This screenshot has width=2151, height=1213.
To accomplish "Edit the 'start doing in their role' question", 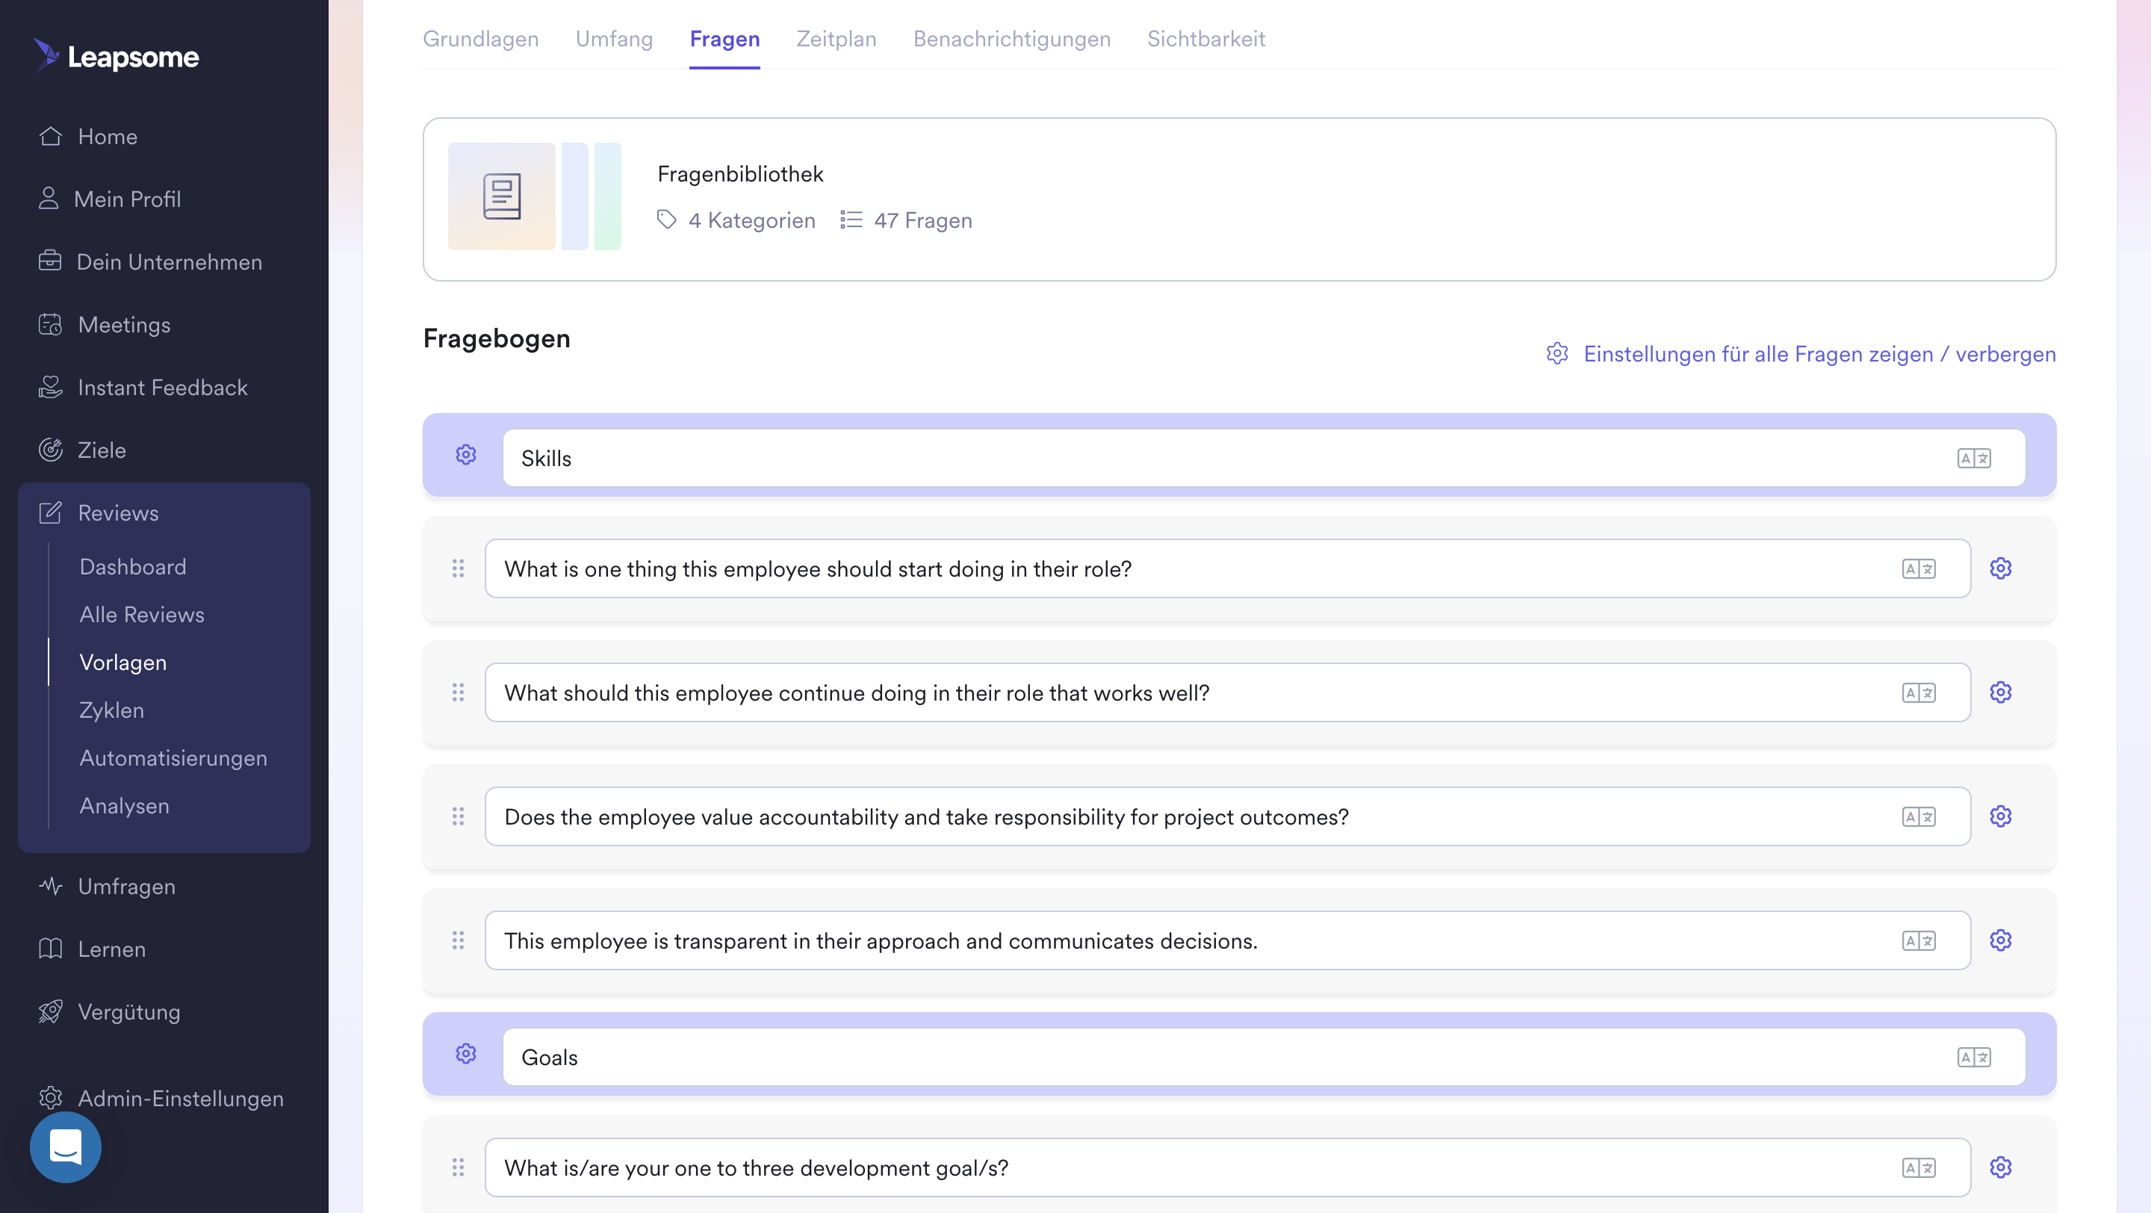I will 1227,568.
